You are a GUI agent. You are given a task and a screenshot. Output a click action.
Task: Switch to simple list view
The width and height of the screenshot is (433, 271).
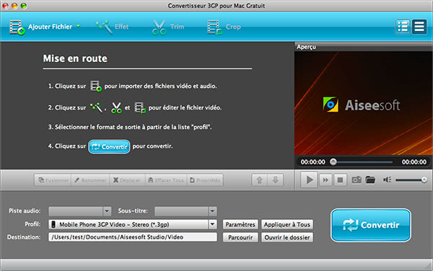click(419, 27)
